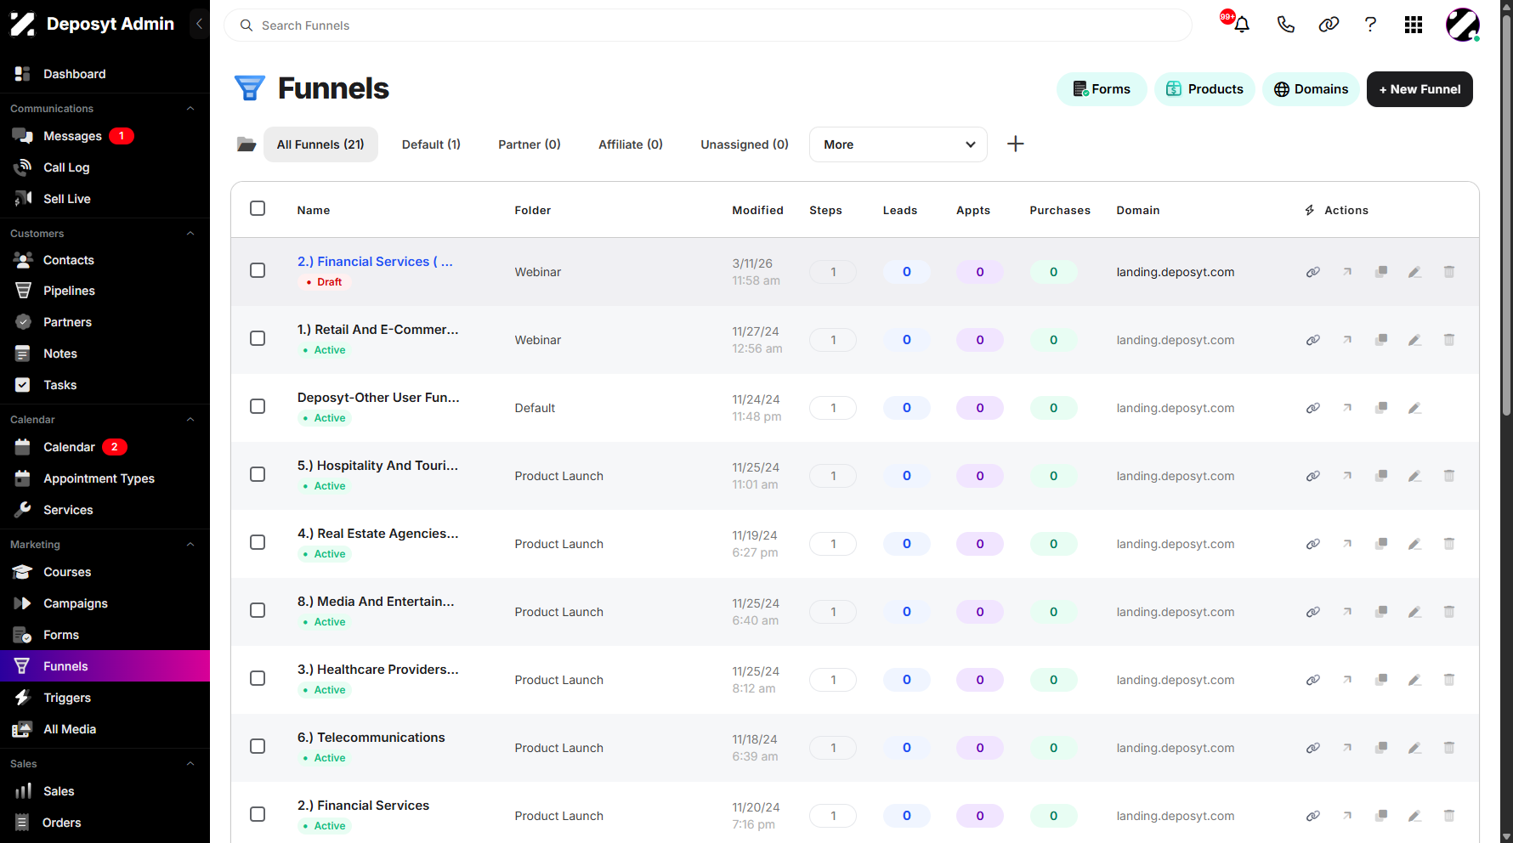The image size is (1513, 843).
Task: Toggle the select-all funnels checkbox
Action: pyautogui.click(x=258, y=208)
